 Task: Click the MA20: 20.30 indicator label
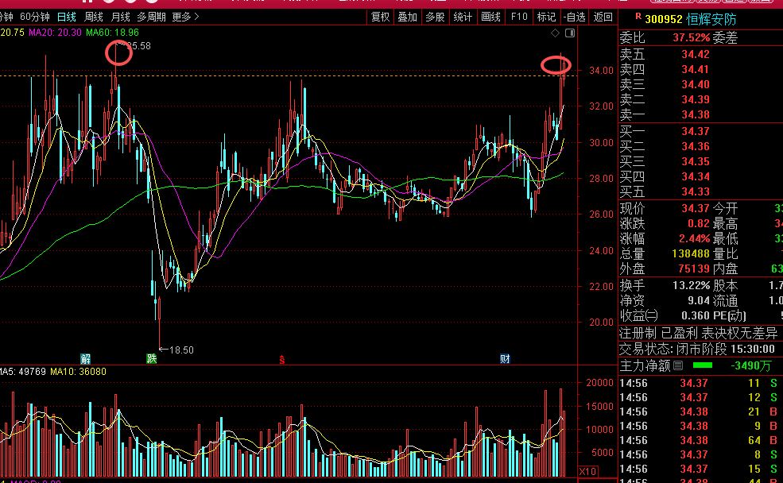(x=56, y=33)
